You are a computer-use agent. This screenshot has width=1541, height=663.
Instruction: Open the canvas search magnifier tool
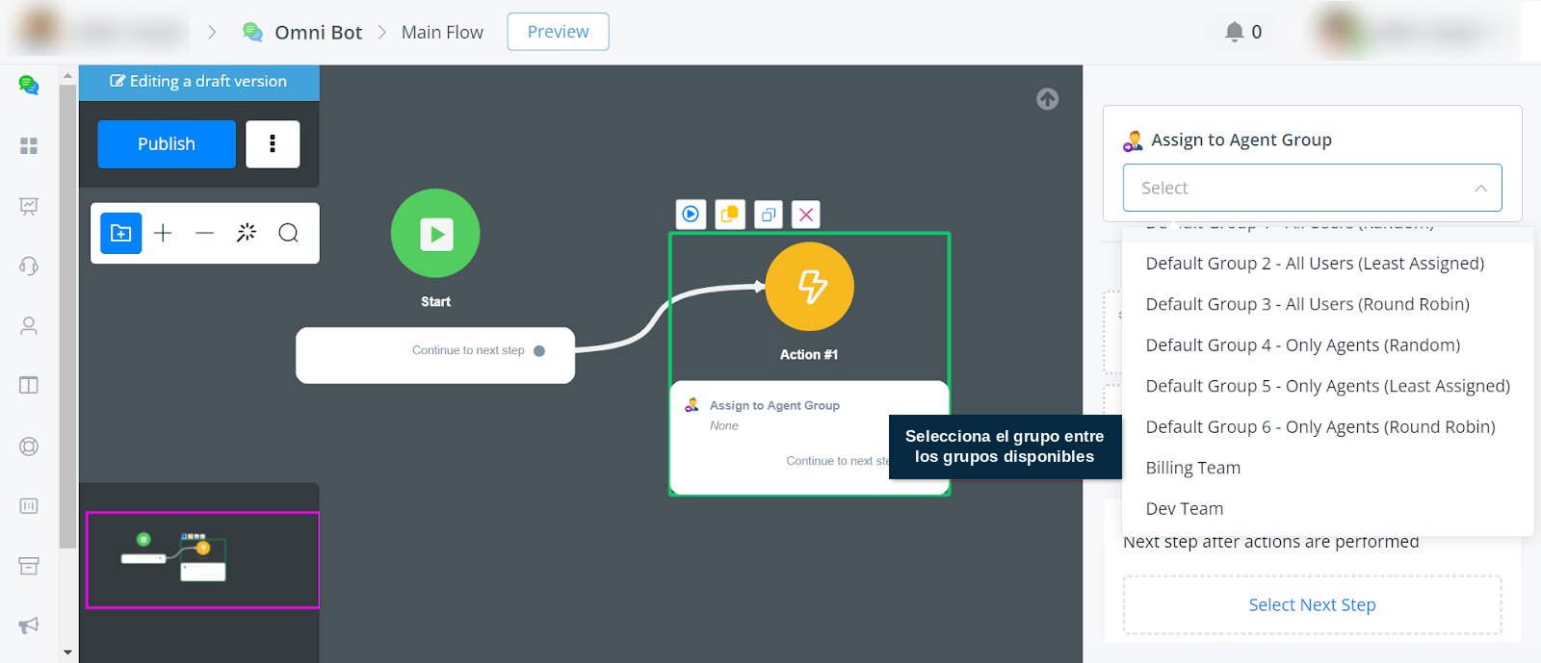288,233
